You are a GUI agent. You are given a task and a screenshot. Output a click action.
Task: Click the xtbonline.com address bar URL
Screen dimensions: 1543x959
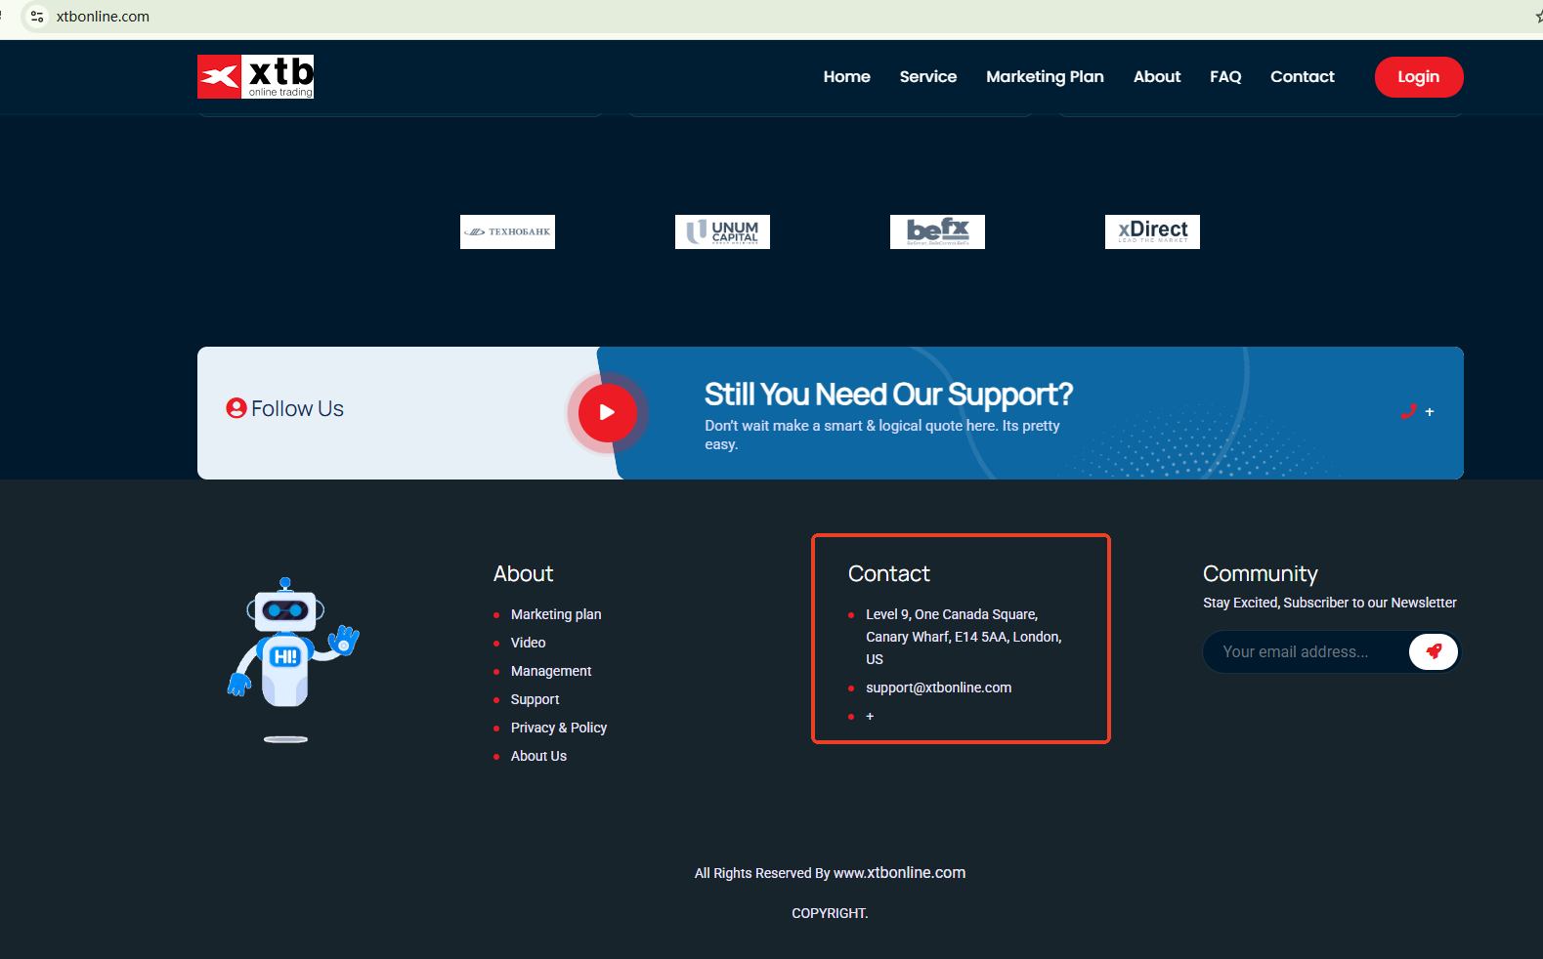pos(103,17)
